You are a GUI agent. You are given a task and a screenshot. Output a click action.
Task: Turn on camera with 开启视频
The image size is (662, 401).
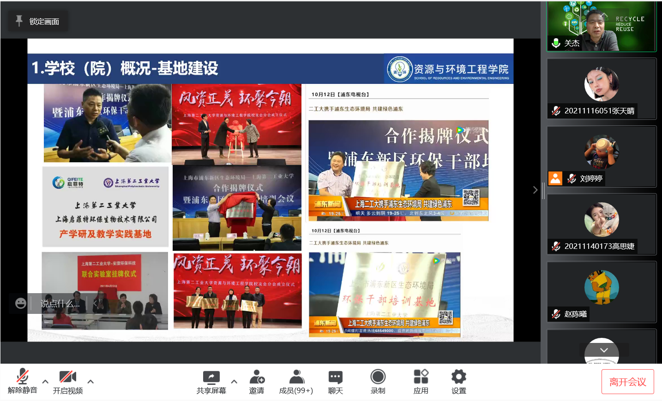pyautogui.click(x=67, y=381)
